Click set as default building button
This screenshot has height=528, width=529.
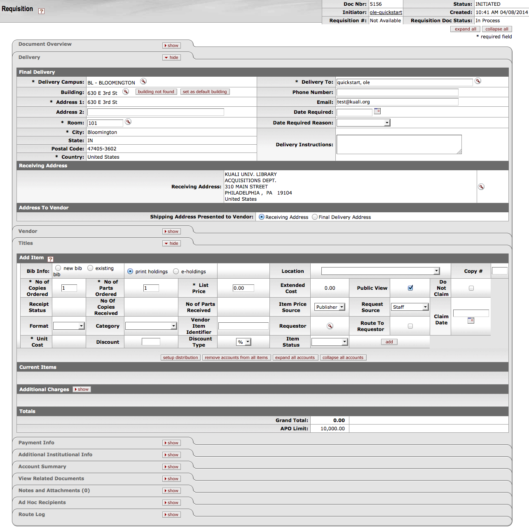205,92
